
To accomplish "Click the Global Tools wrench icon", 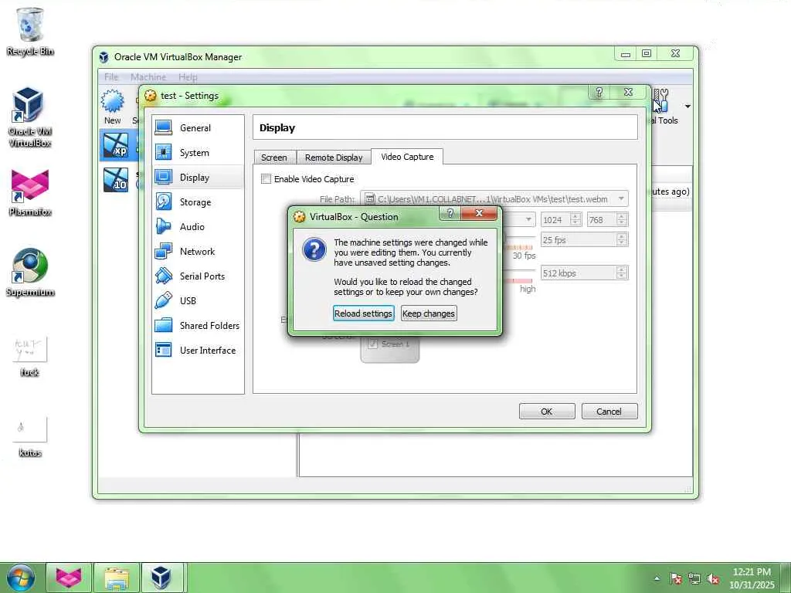I will coord(661,100).
